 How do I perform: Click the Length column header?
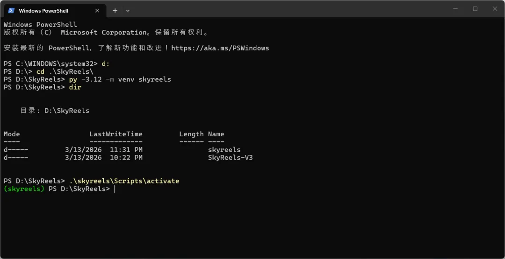tap(191, 134)
